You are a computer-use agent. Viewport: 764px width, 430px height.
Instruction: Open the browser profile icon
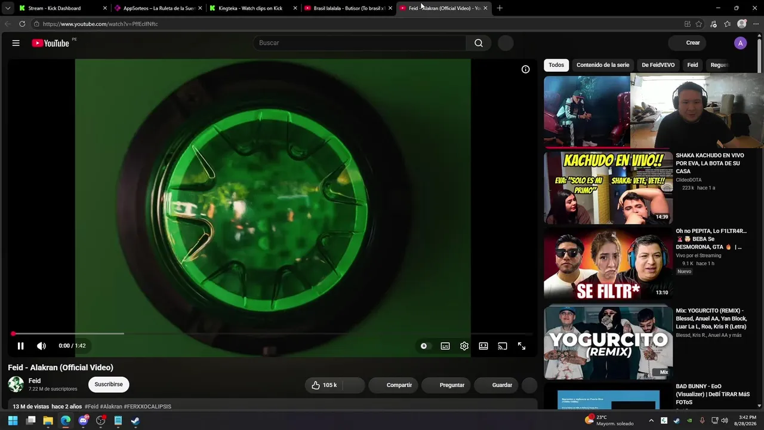pyautogui.click(x=742, y=24)
